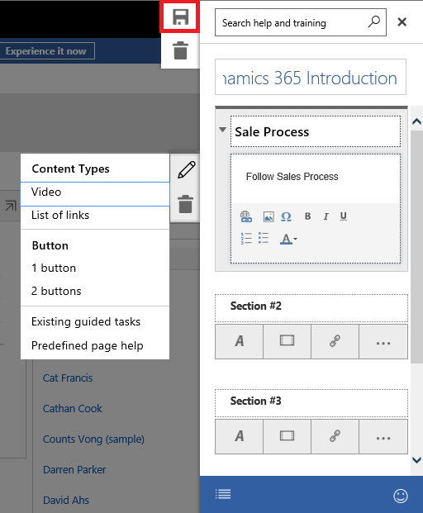Click the Save floppy disk icon

pyautogui.click(x=180, y=17)
